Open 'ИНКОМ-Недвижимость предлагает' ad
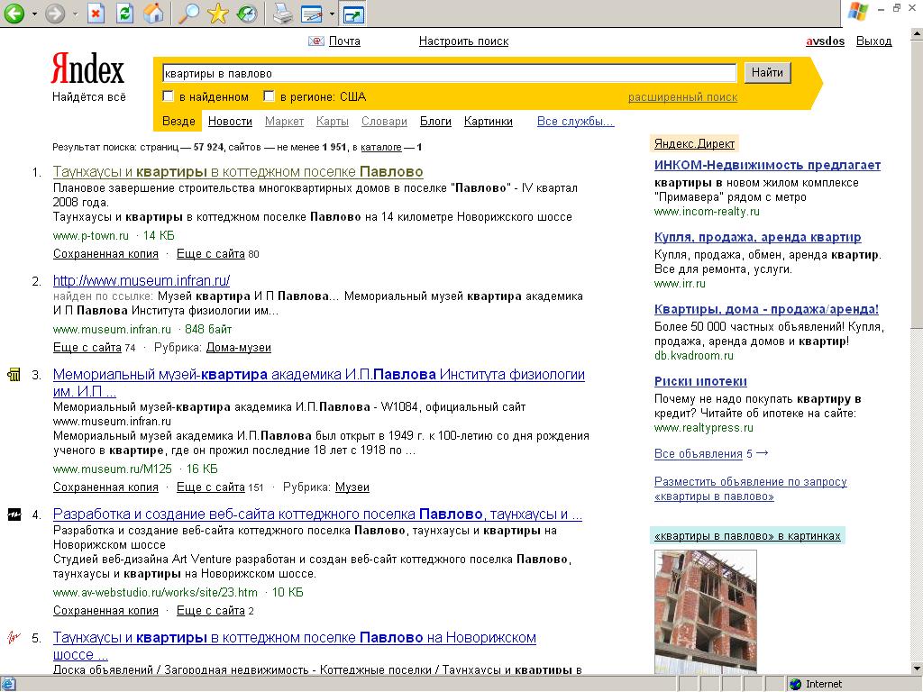 768,166
